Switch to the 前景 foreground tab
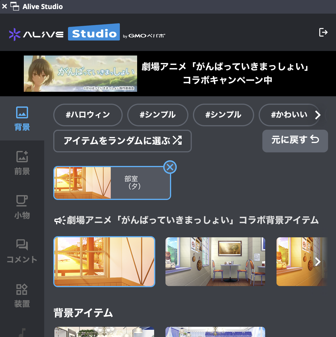 [x=22, y=163]
